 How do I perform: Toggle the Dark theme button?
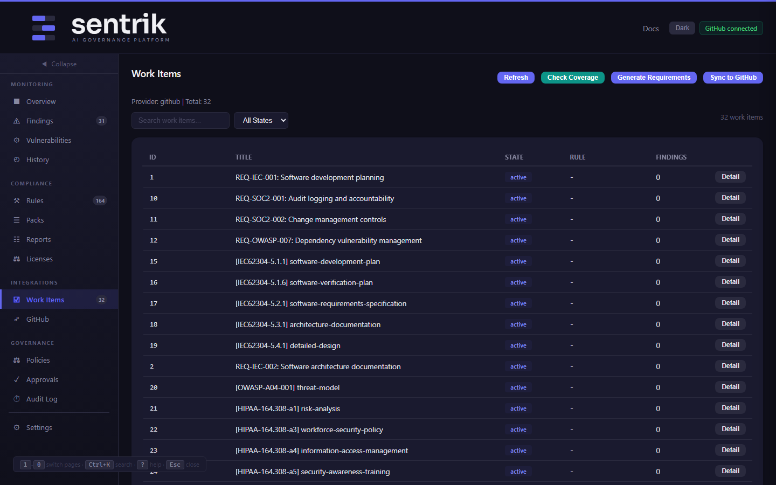[682, 27]
